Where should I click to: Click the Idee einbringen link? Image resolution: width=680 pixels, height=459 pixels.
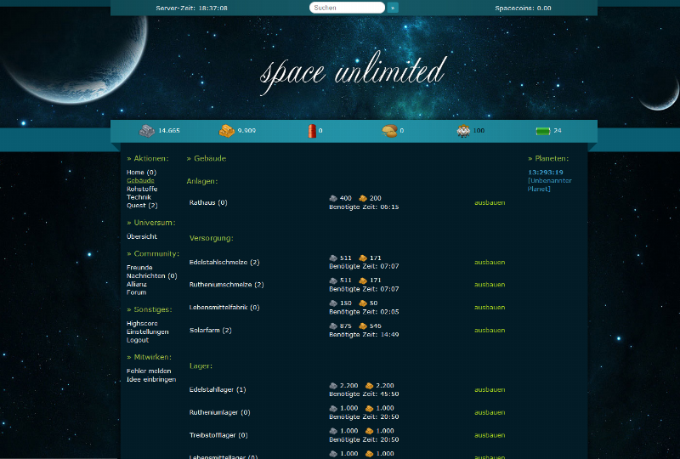[x=151, y=379]
